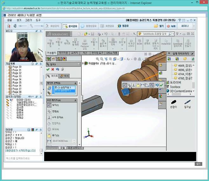Select 수직 관계 option in 표준 메이트 list

click(55, 117)
